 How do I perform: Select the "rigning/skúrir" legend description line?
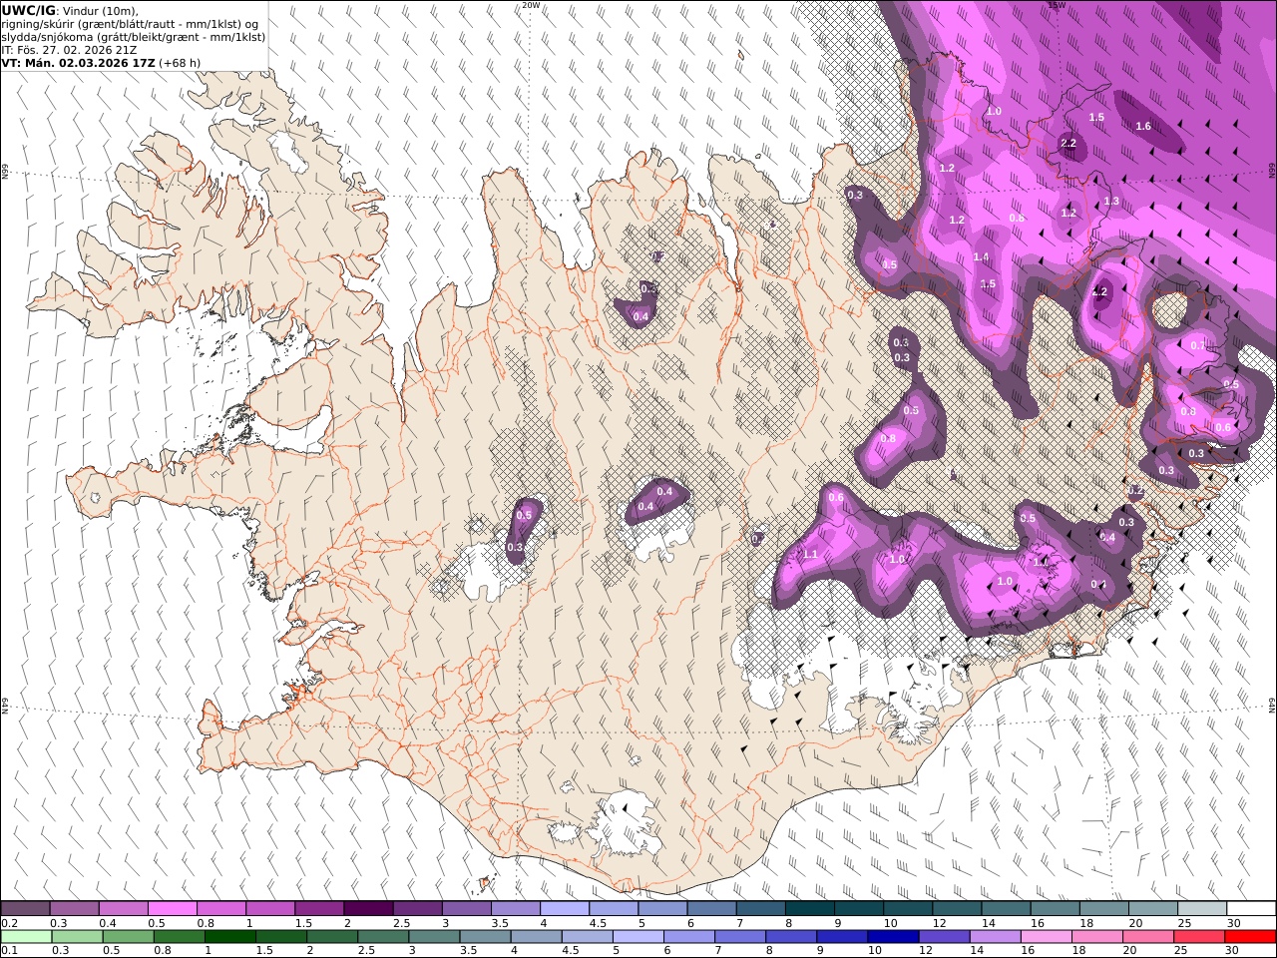[x=131, y=24]
